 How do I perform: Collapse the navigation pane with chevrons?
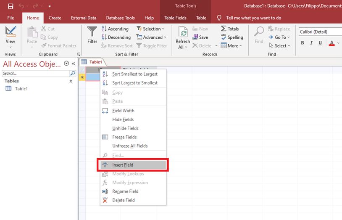coord(73,64)
